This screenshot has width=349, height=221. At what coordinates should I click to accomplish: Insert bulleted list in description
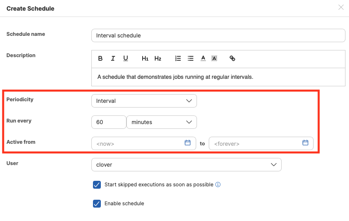191,58
